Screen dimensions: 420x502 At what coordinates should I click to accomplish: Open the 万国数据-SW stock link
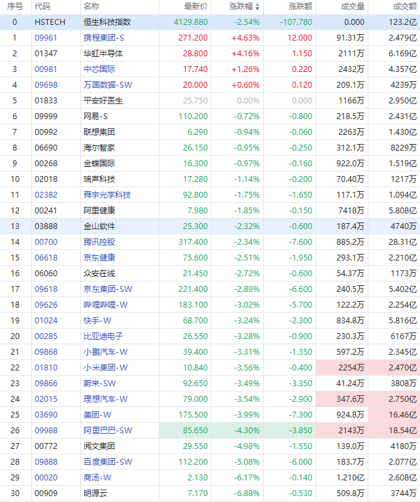(x=108, y=85)
